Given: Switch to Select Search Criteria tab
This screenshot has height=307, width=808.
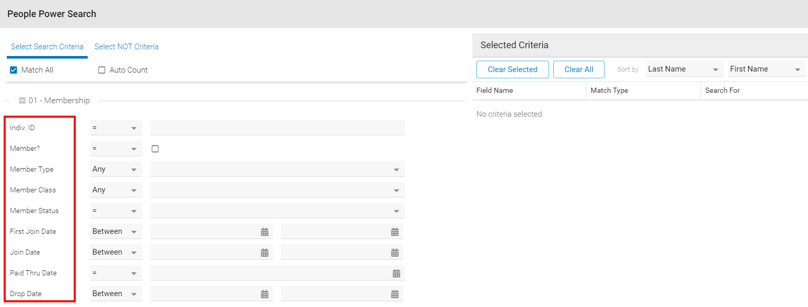Looking at the screenshot, I should click(47, 47).
